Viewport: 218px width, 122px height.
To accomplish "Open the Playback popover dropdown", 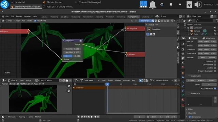I will coord(13,117).
